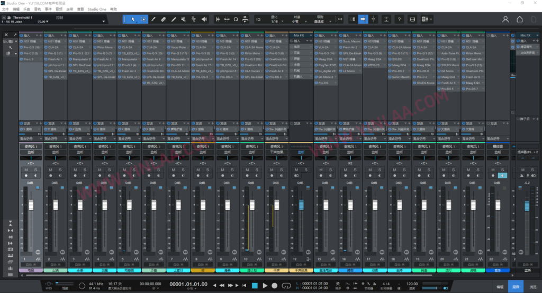Select the Listen speaker tool
The width and height of the screenshot is (542, 293).
(x=205, y=19)
